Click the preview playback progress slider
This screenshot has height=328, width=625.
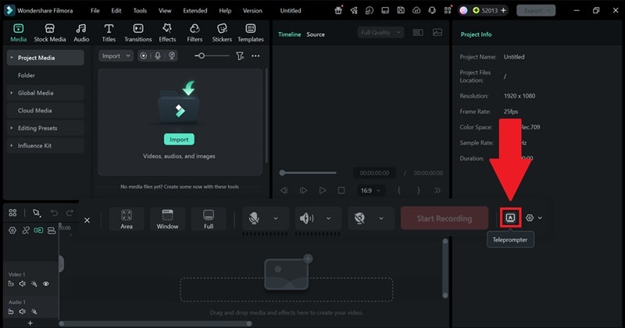click(x=308, y=173)
